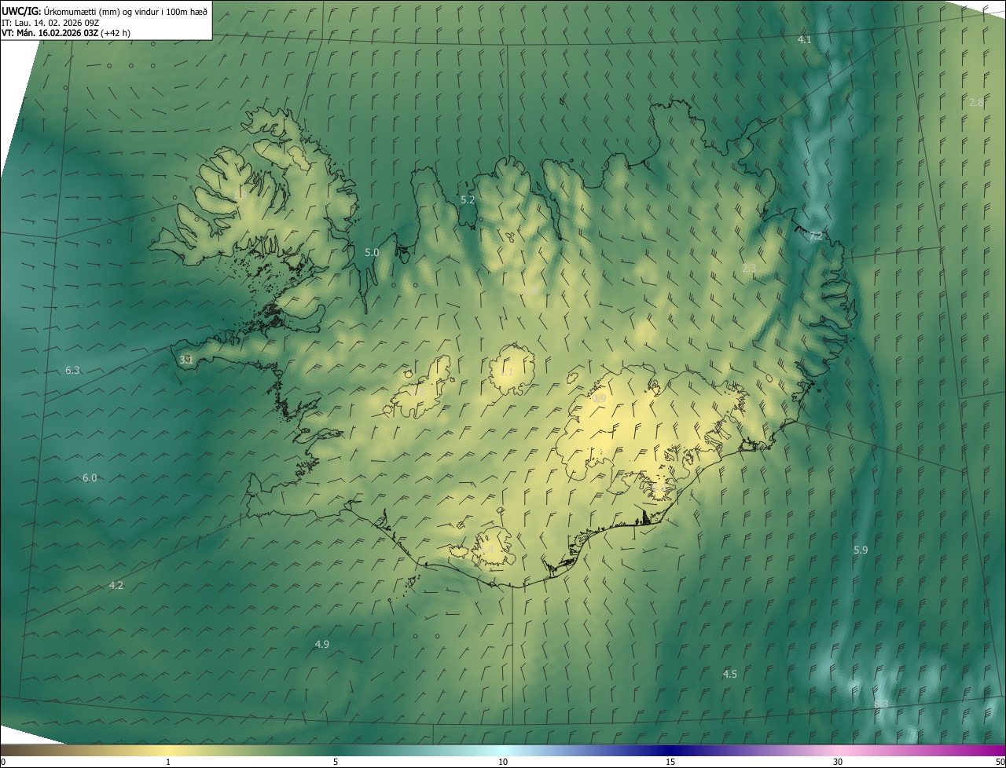Viewport: 1006px width, 768px height.
Task: Click the map value label 6.0
Action: 90,478
